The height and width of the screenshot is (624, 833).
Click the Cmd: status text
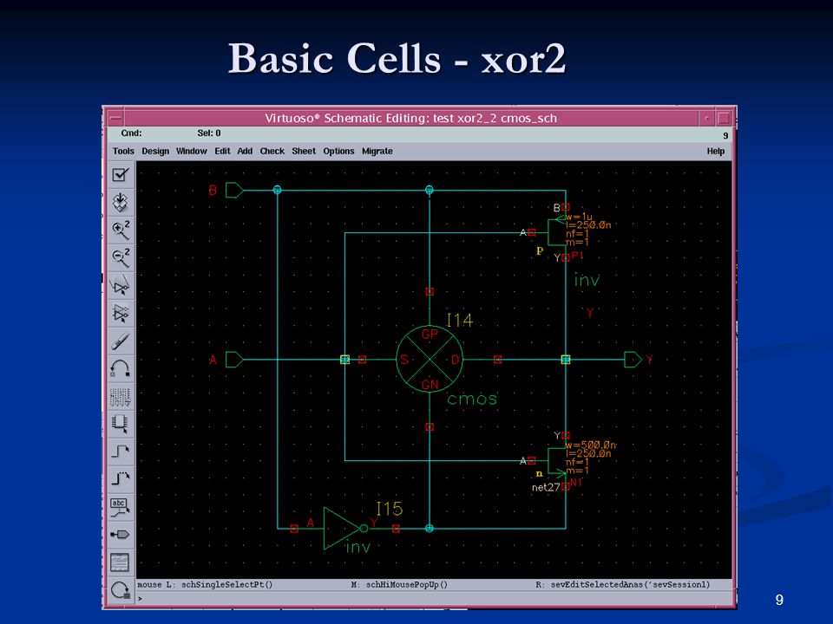point(131,133)
